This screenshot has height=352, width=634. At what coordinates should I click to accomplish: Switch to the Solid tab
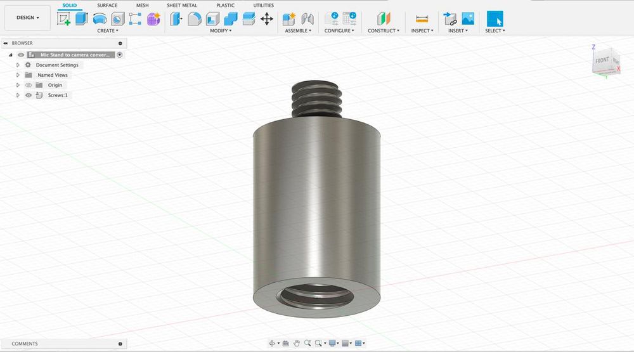[x=70, y=5]
